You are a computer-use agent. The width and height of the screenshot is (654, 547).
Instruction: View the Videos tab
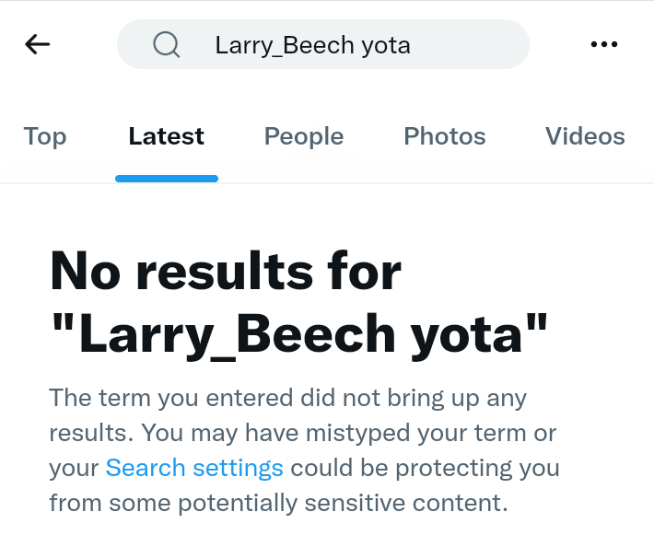(585, 136)
